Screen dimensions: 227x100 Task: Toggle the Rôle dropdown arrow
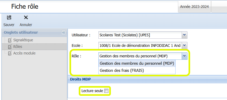pyautogui.click(x=185, y=56)
